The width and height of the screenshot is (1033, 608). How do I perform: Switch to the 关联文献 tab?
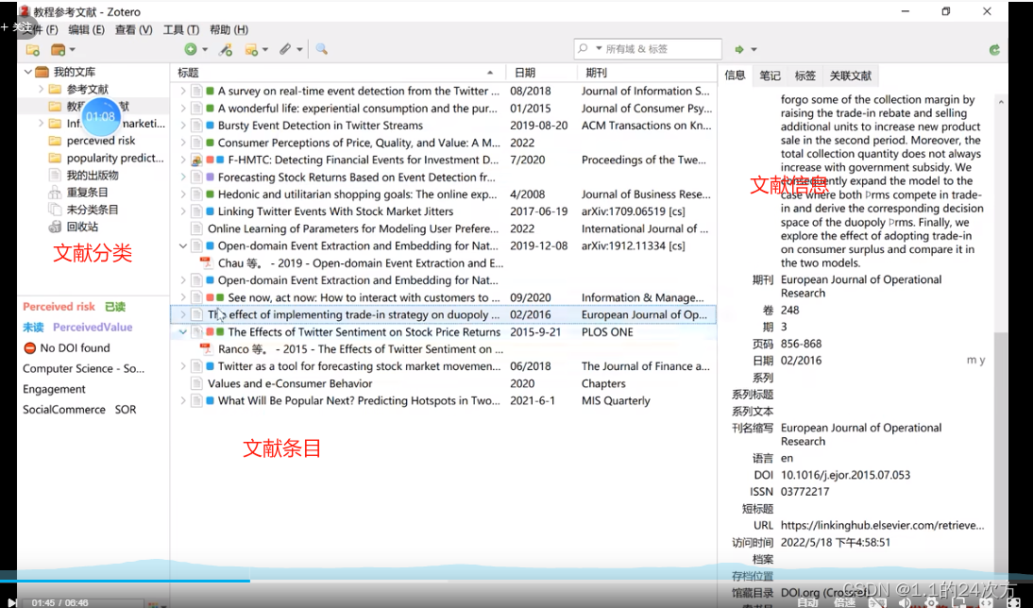[851, 76]
